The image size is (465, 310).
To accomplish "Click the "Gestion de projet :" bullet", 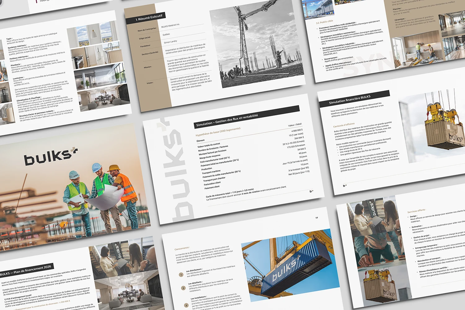I will click(x=422, y=236).
